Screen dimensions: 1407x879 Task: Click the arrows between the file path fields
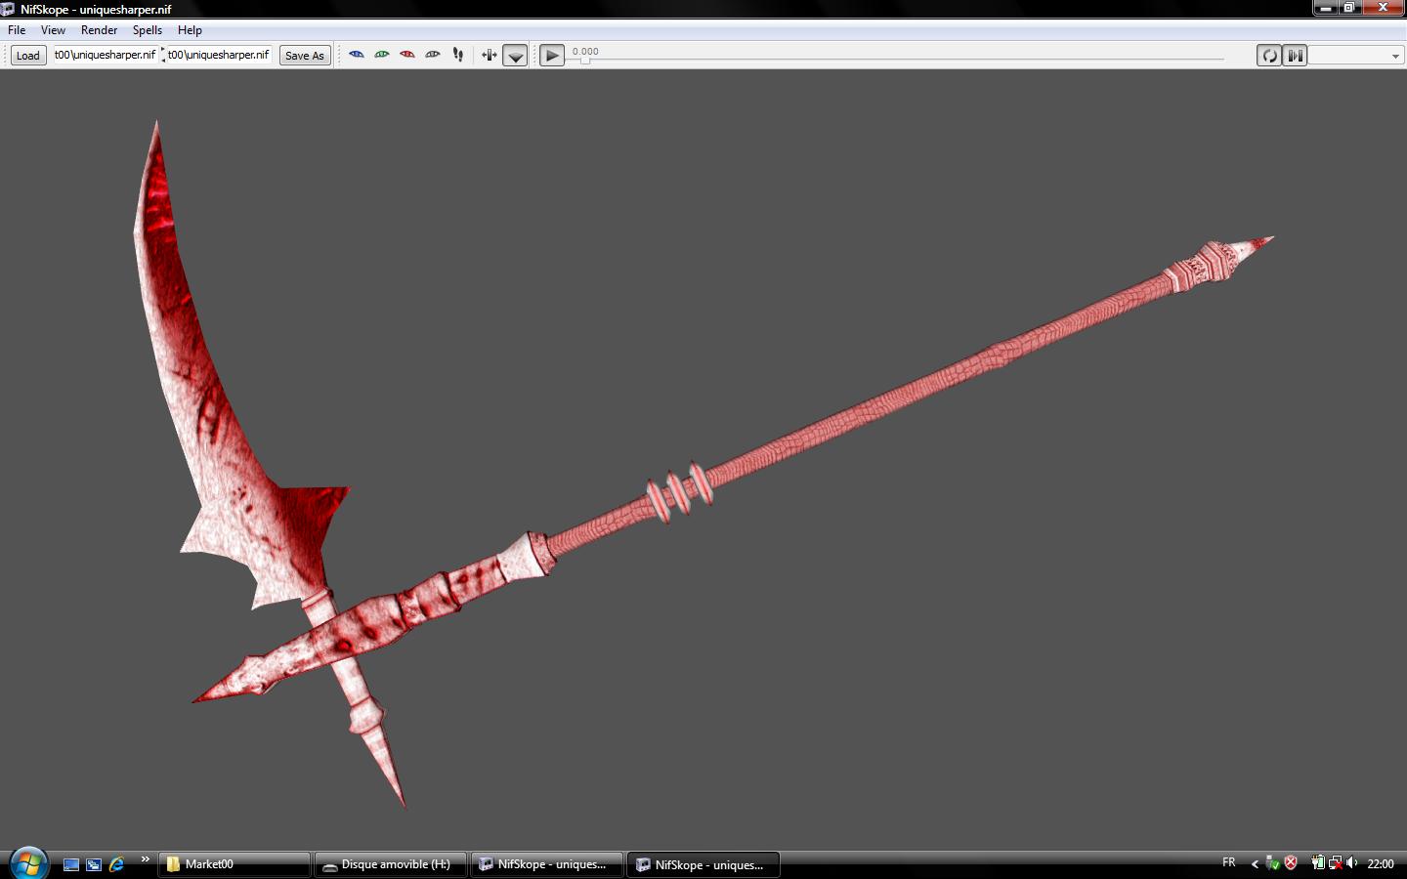[x=163, y=55]
